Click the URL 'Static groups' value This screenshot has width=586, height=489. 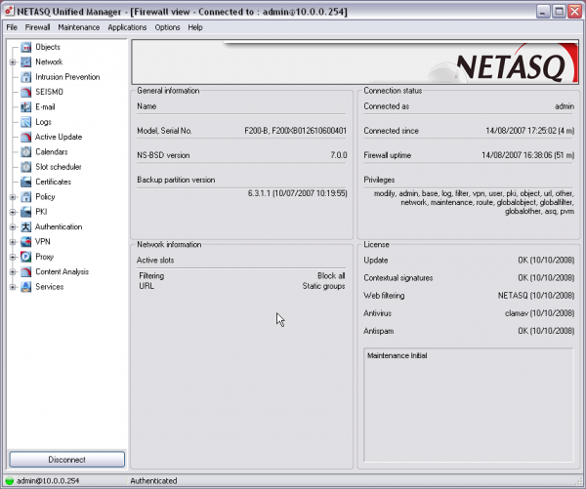[323, 286]
